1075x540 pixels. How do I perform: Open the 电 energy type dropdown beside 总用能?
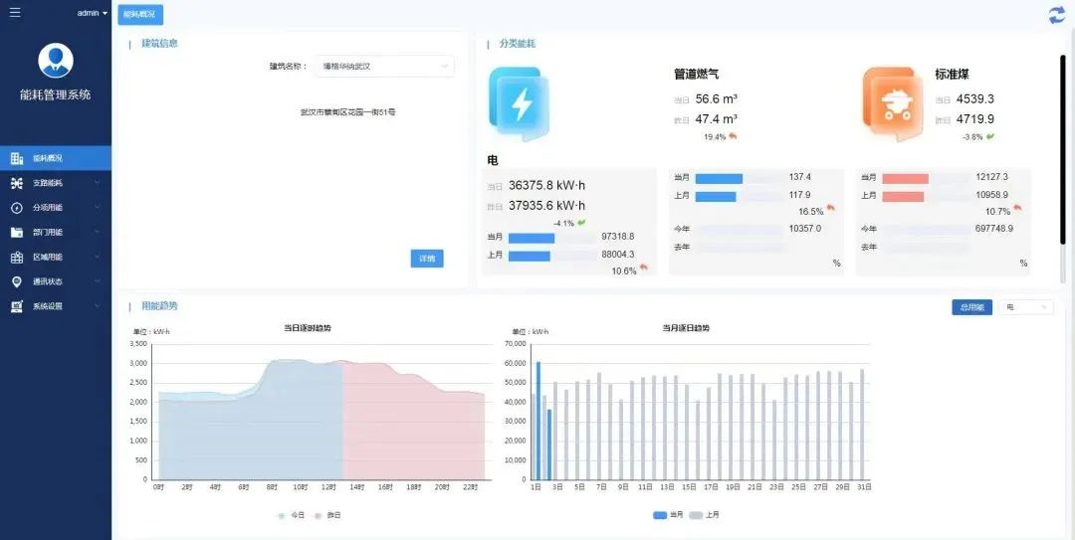pos(1026,307)
